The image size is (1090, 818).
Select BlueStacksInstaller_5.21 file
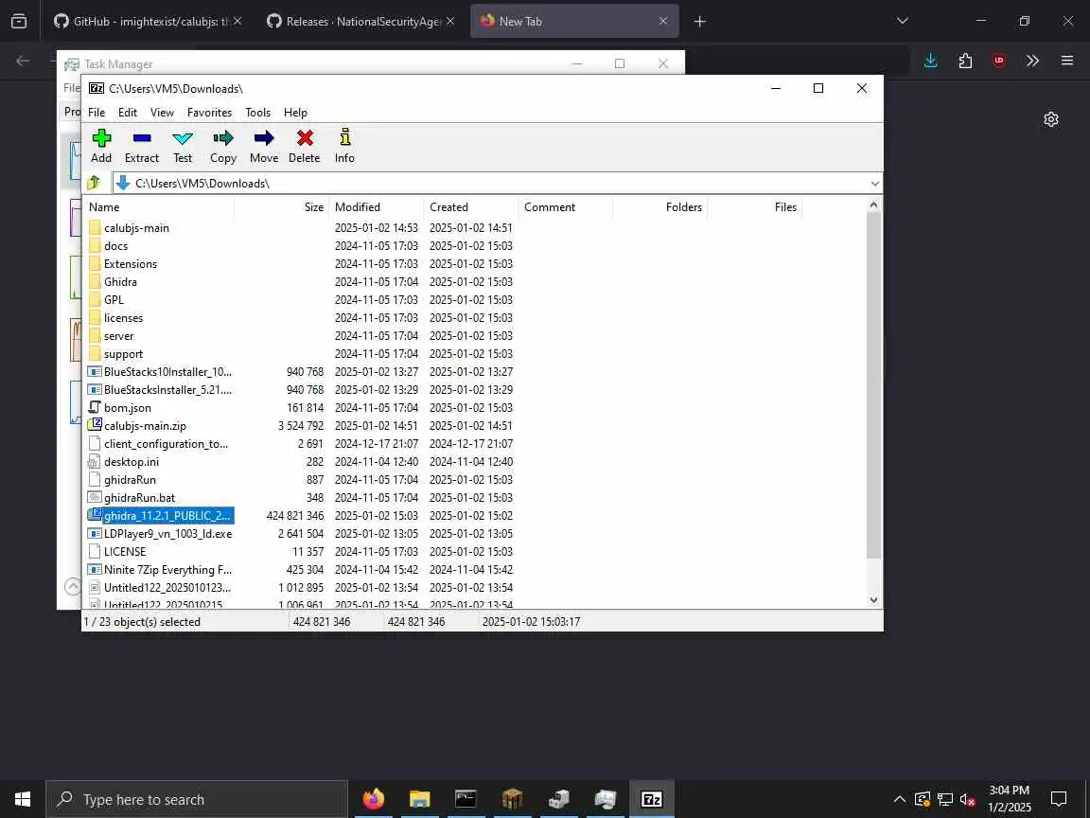tap(167, 389)
